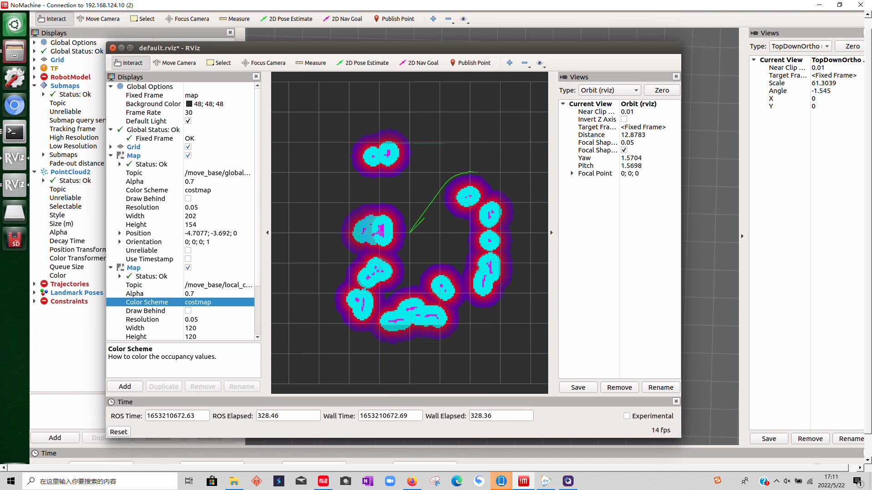872x490 pixels.
Task: Click the Add button in Displays panel
Action: [x=124, y=386]
